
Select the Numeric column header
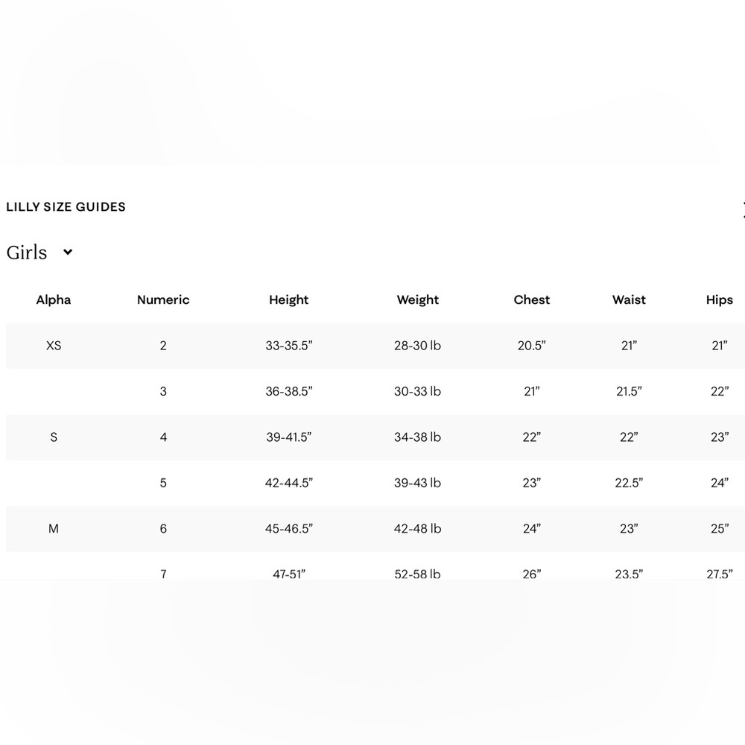[x=163, y=299]
